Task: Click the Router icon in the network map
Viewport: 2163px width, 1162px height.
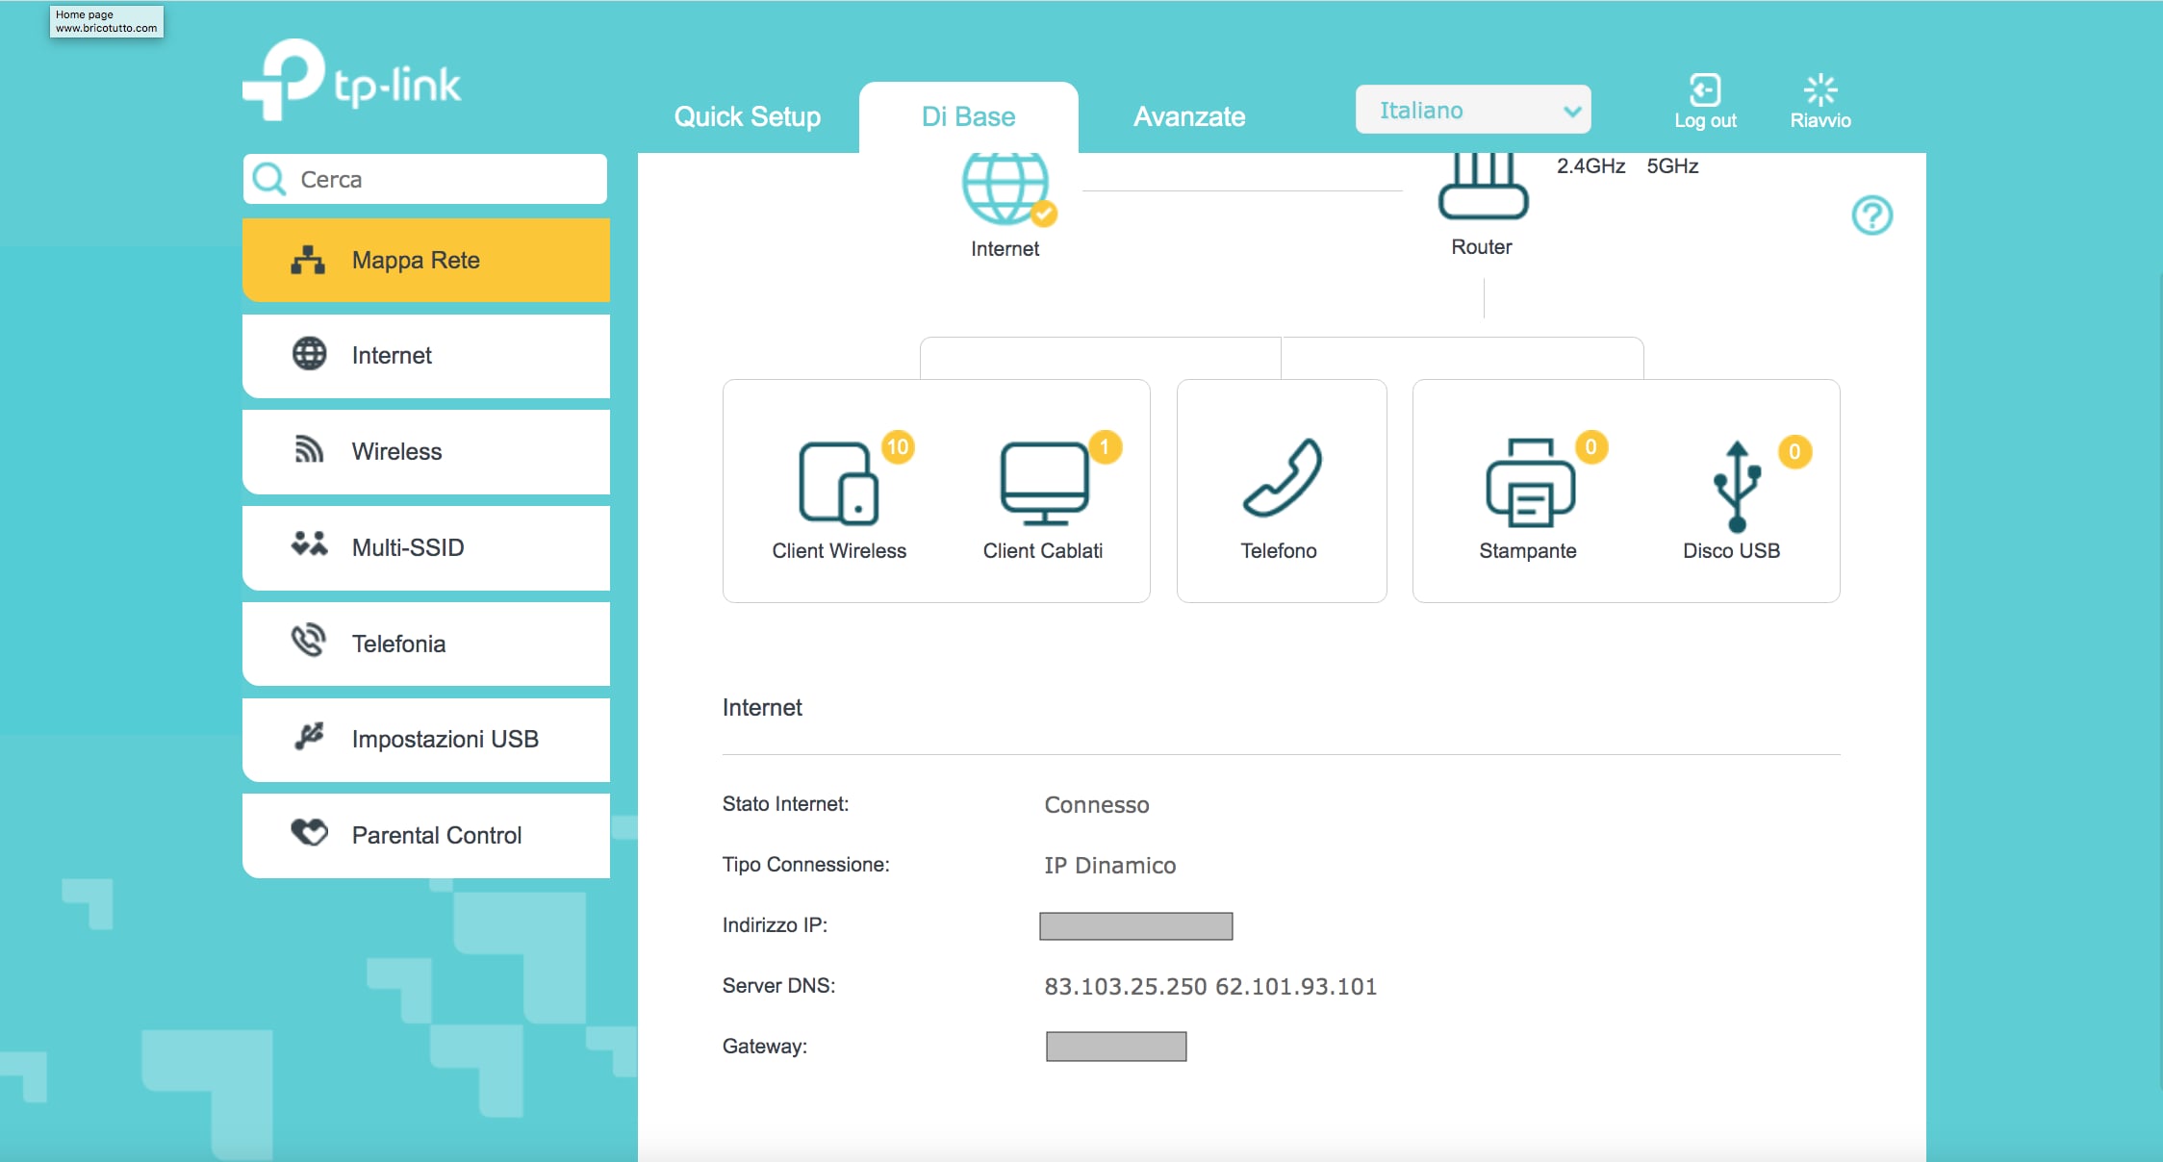Action: 1482,189
